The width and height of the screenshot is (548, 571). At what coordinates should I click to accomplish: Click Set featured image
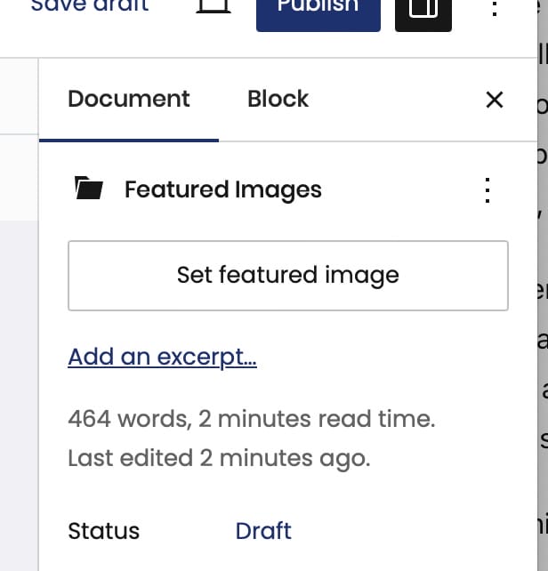(288, 276)
